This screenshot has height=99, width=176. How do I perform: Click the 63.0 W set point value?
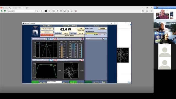81,33
